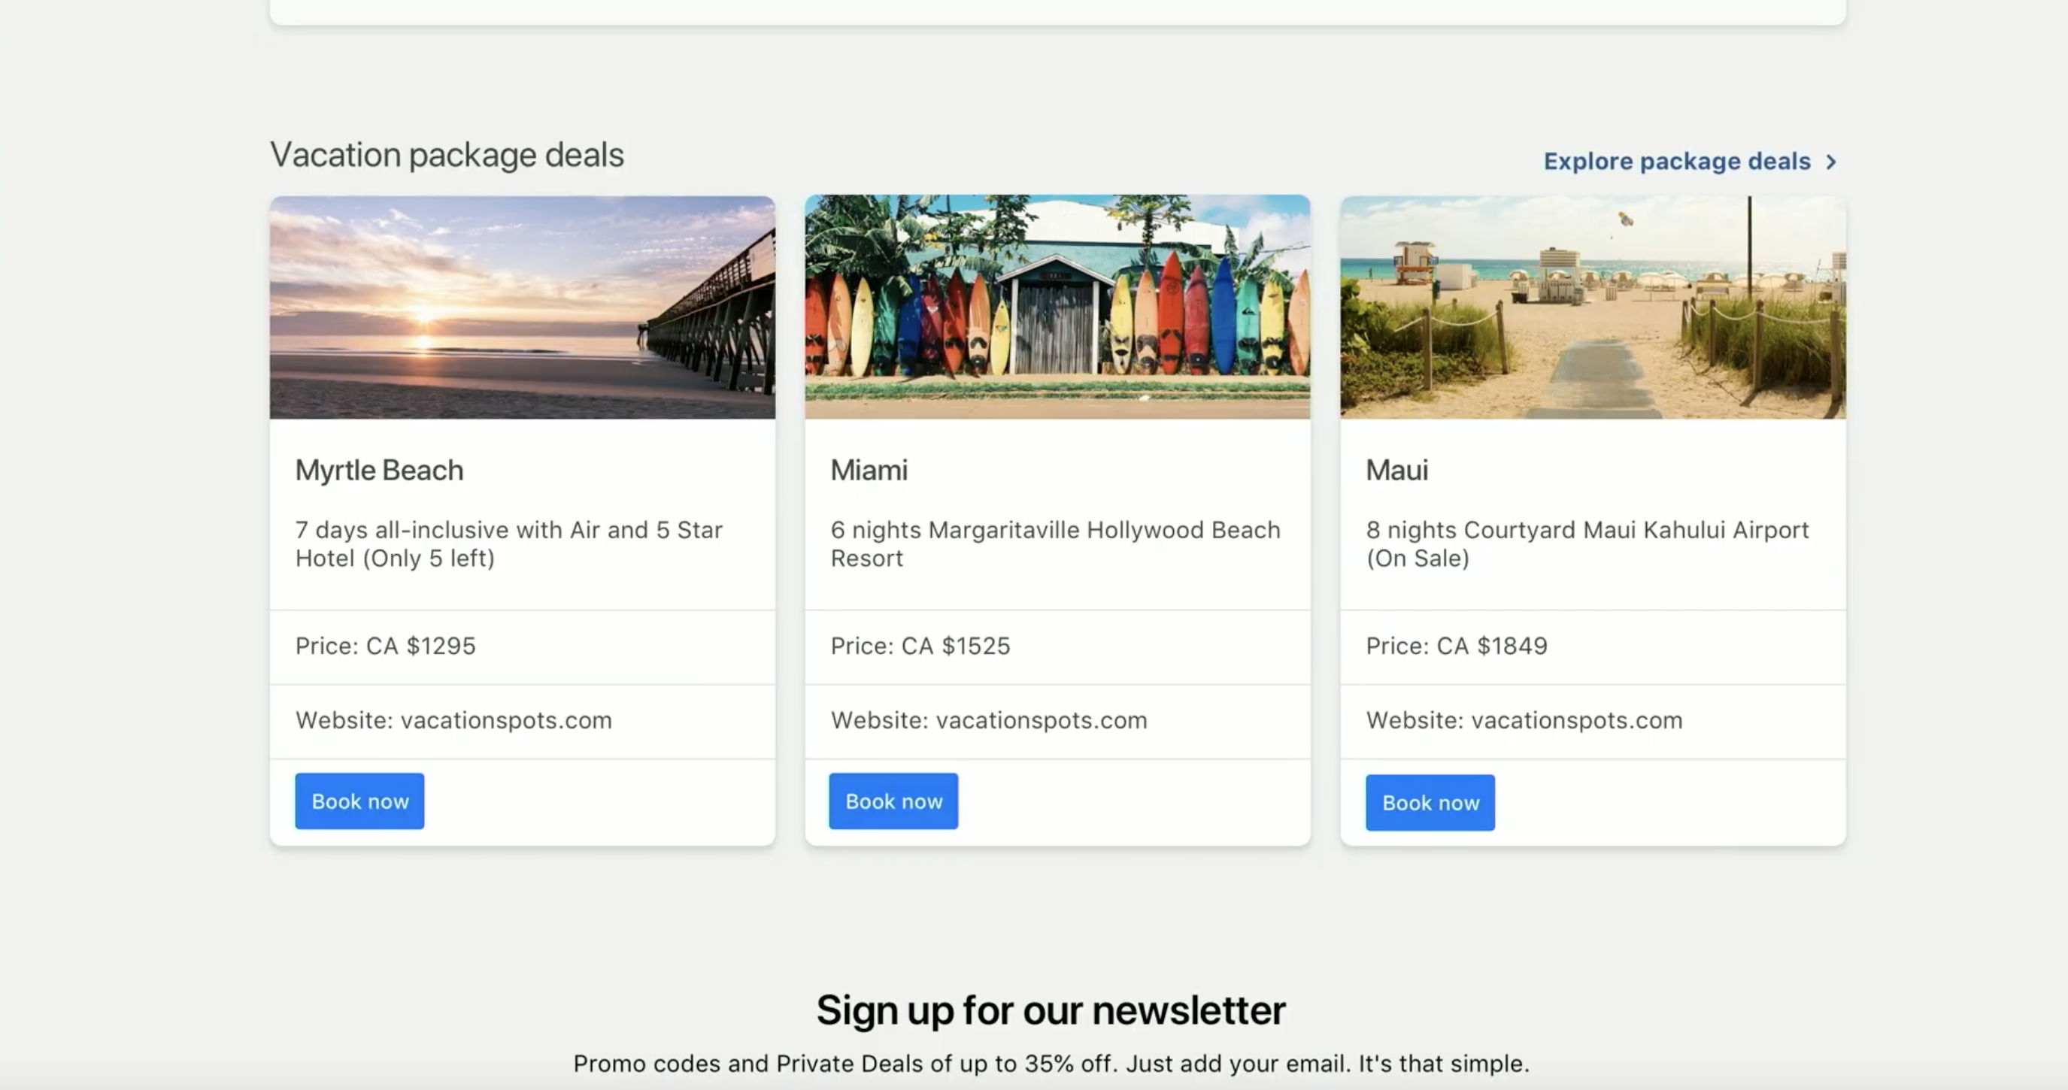
Task: Click the Explore package deals link
Action: pos(1676,162)
